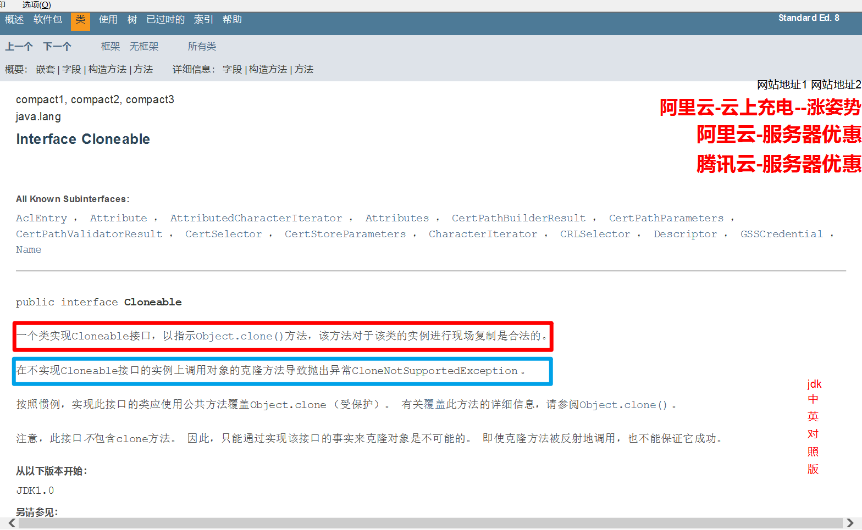Open the Attributes subinterface link
The width and height of the screenshot is (862, 530).
pos(397,218)
